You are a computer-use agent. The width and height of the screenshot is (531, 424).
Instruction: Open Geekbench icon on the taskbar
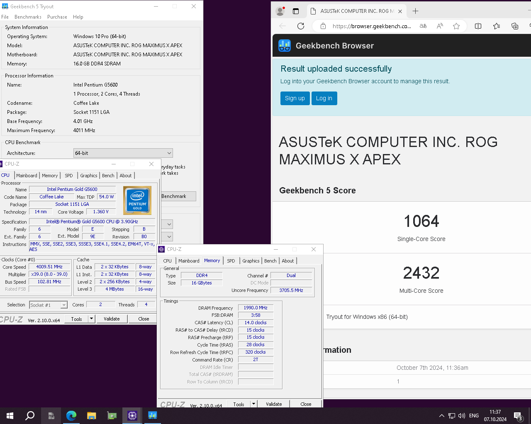(153, 416)
